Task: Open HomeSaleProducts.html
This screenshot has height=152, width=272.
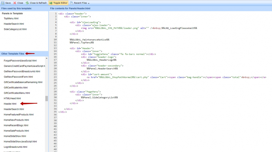Action: pos(16,131)
